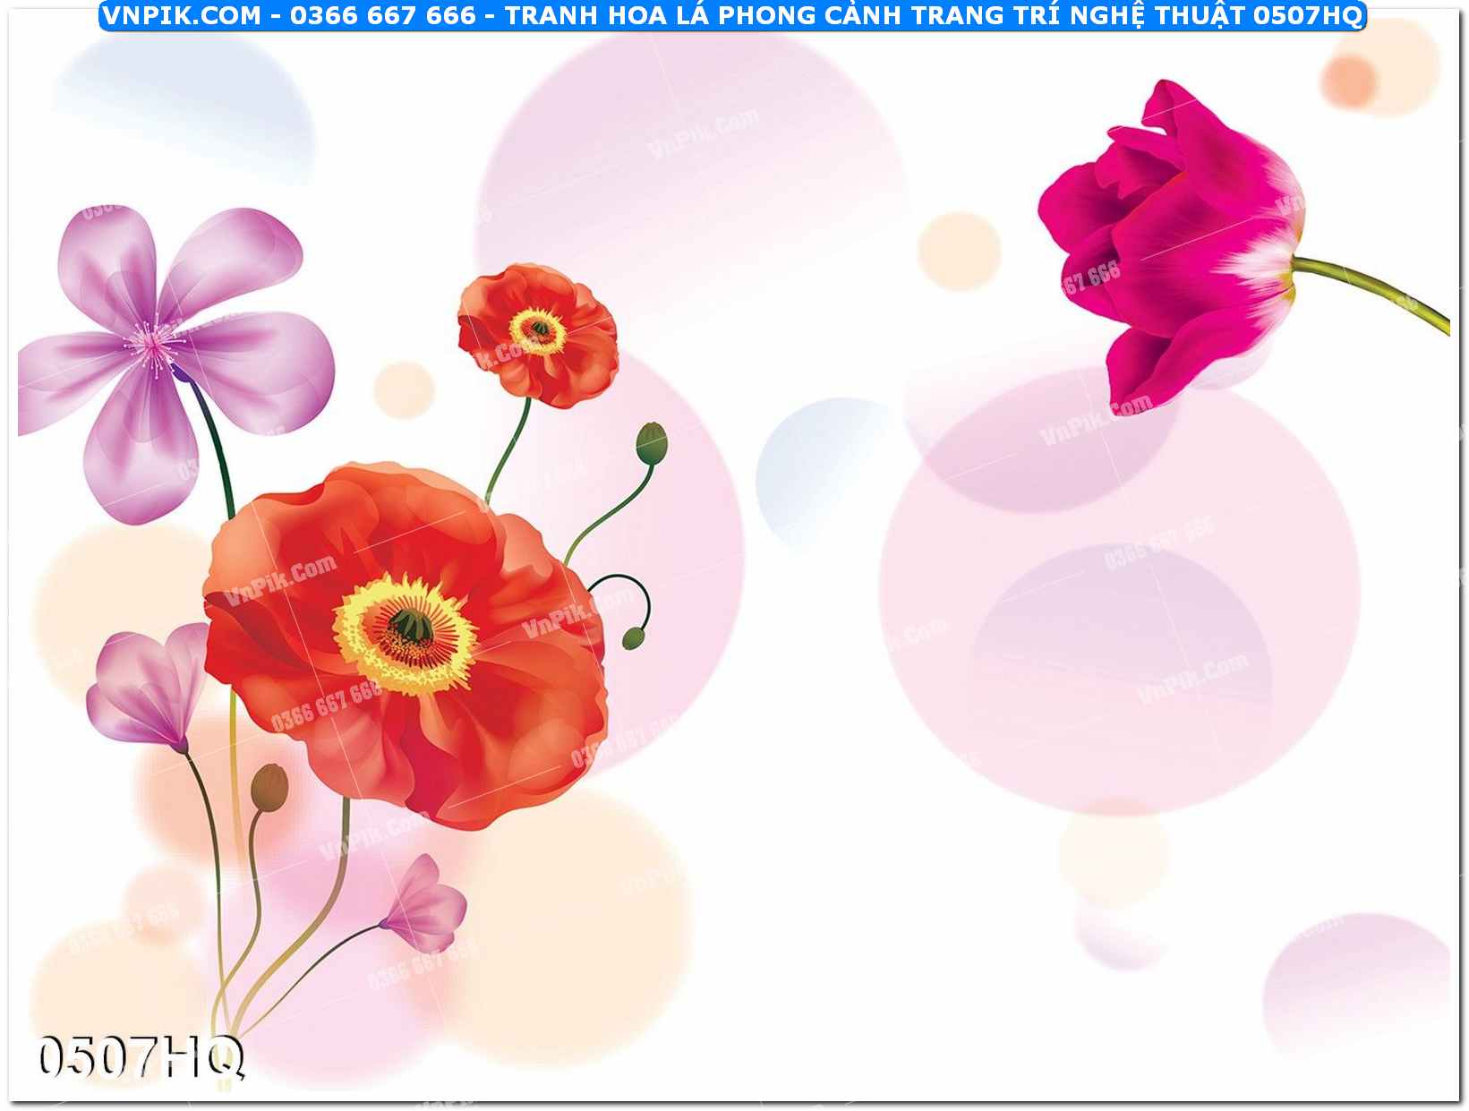Screen dimensions: 1469x1111
Task: Click the small peach circle left of the tulip
Action: pos(958,251)
